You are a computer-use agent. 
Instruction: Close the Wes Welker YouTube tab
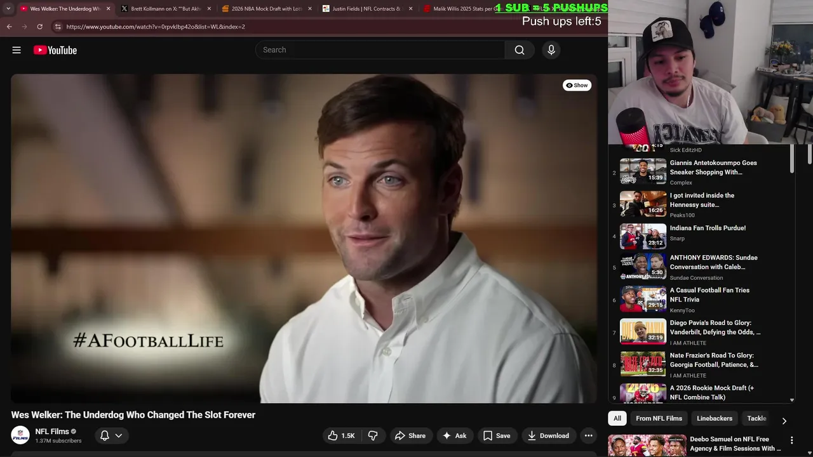pyautogui.click(x=108, y=9)
